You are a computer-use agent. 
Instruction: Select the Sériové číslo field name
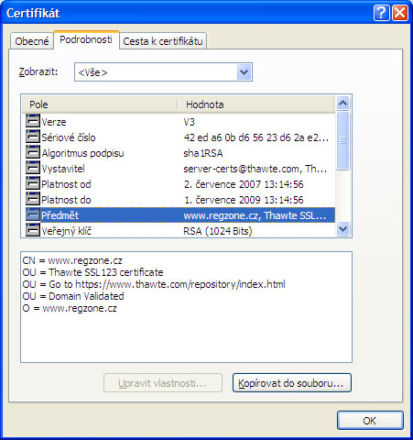pyautogui.click(x=69, y=137)
